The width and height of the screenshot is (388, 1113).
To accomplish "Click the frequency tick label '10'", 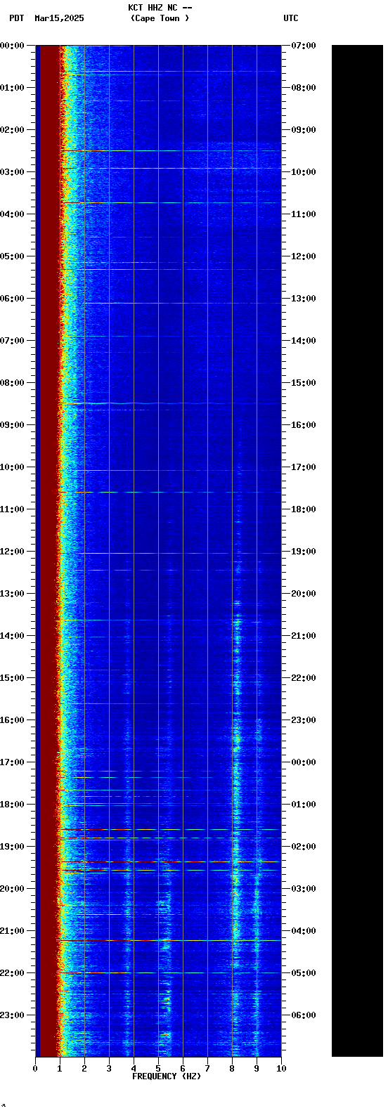I will (281, 1069).
